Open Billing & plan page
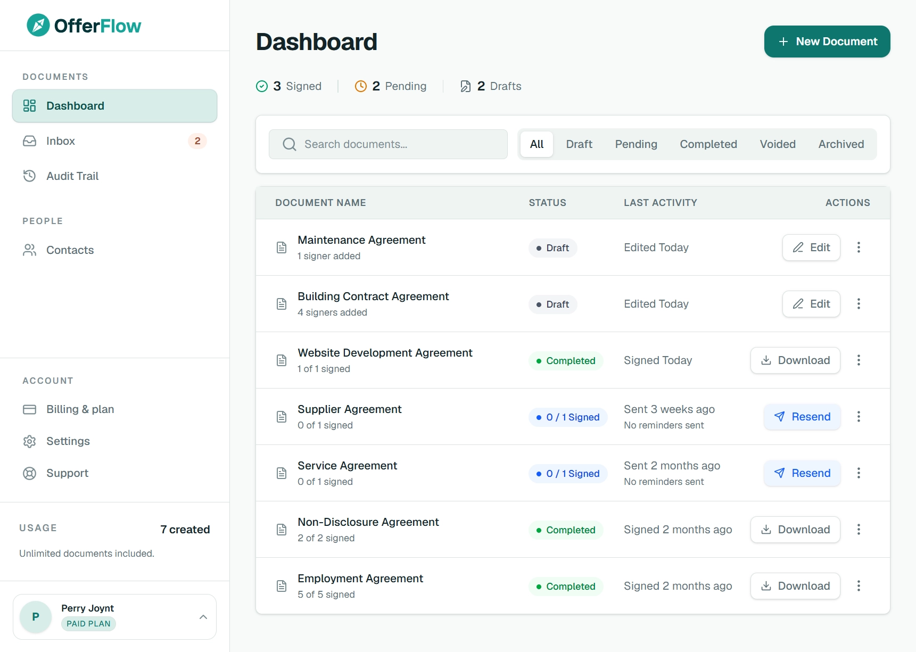 click(x=114, y=409)
